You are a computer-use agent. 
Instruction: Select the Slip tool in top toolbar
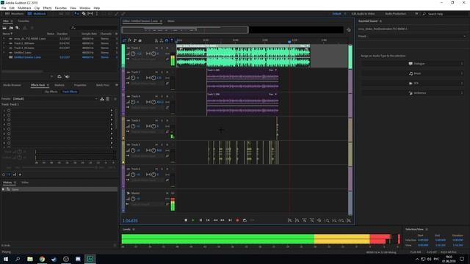(x=90, y=14)
